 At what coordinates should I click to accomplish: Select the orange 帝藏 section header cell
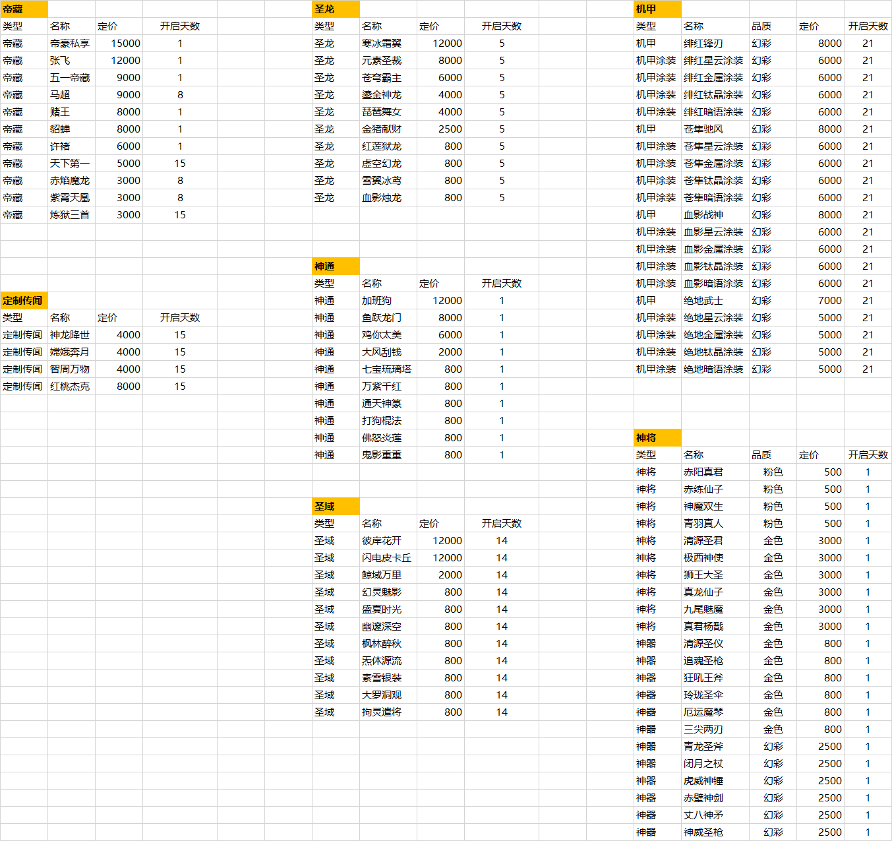coord(24,9)
